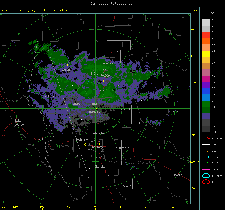Click the Brooks city label

point(178,175)
